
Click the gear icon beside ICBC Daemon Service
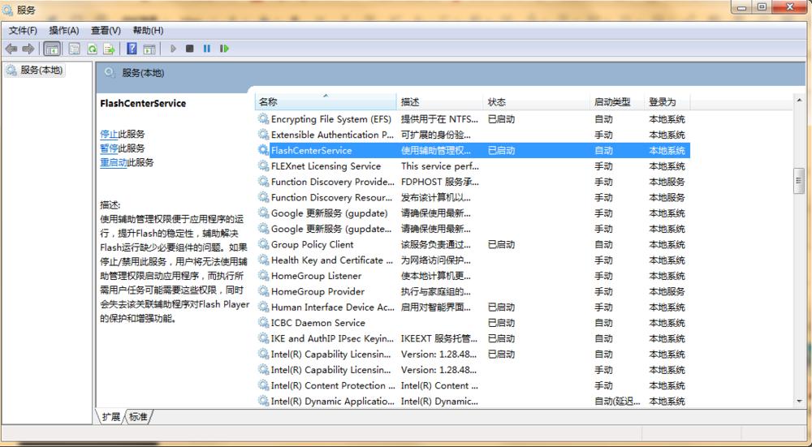pyautogui.click(x=263, y=323)
